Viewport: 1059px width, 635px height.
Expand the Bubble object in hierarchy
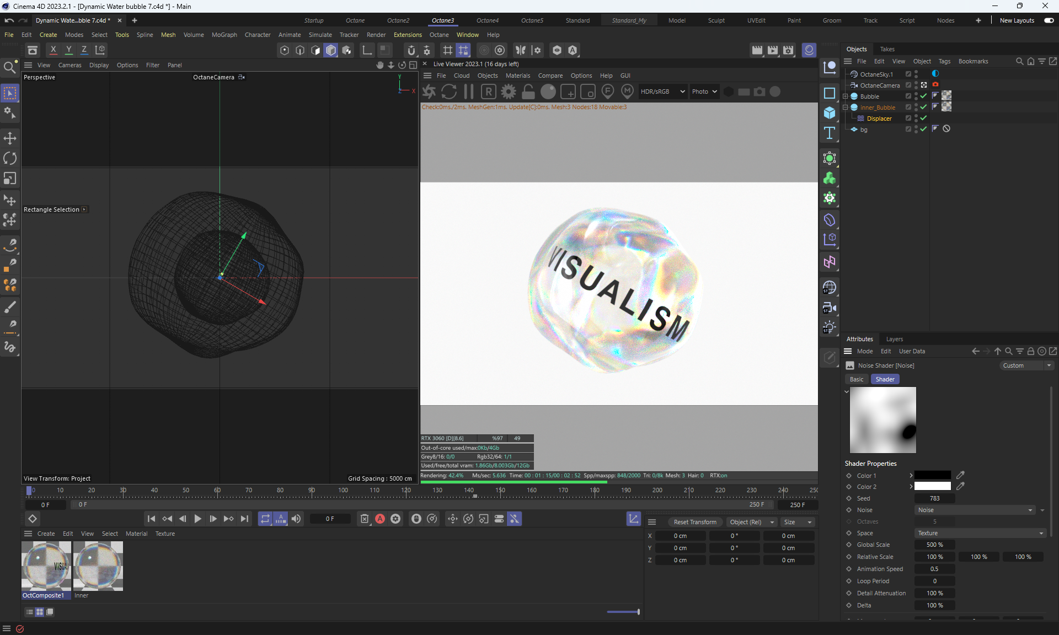pos(845,96)
